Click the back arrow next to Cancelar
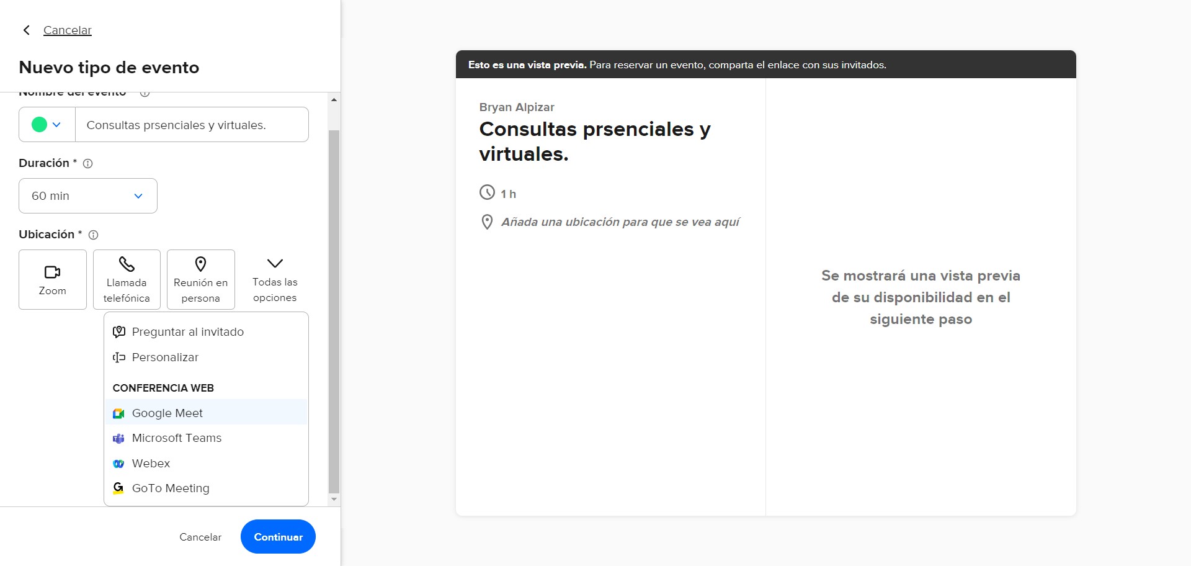The width and height of the screenshot is (1191, 566). 26,30
